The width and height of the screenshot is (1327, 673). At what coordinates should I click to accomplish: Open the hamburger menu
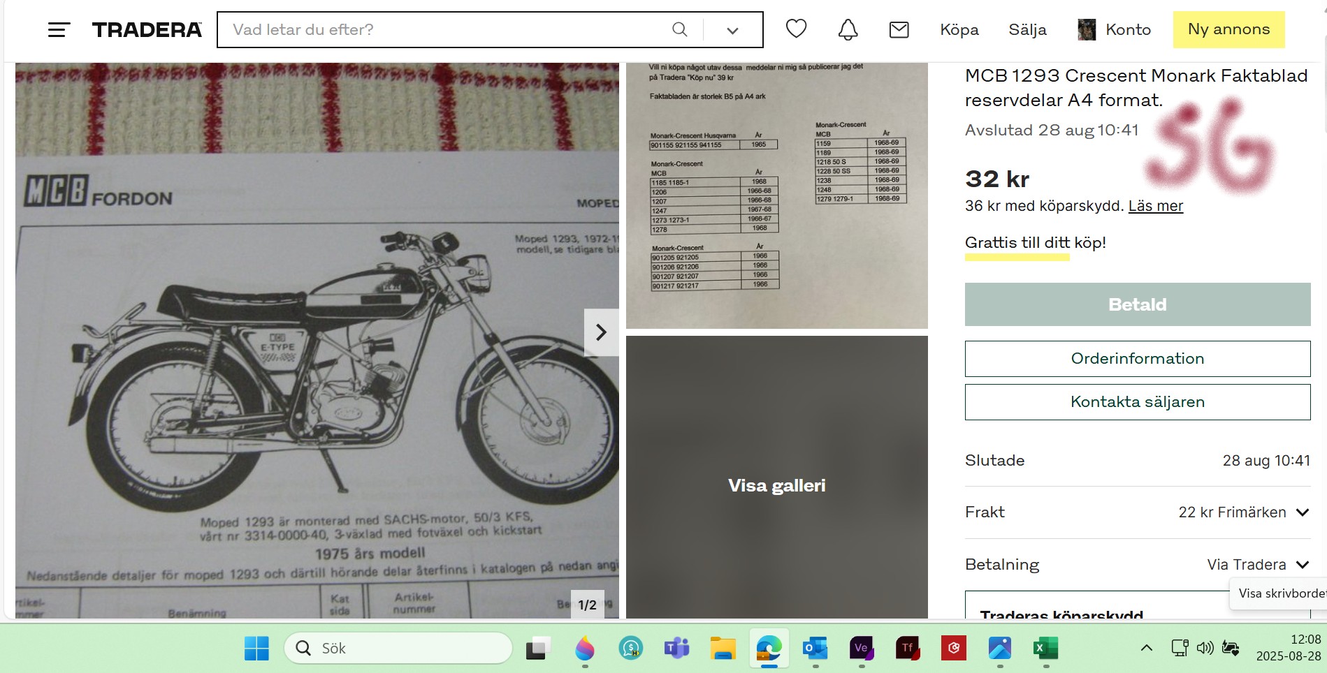click(x=59, y=29)
